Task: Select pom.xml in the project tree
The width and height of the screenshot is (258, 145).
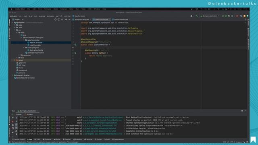Action: click(21, 73)
